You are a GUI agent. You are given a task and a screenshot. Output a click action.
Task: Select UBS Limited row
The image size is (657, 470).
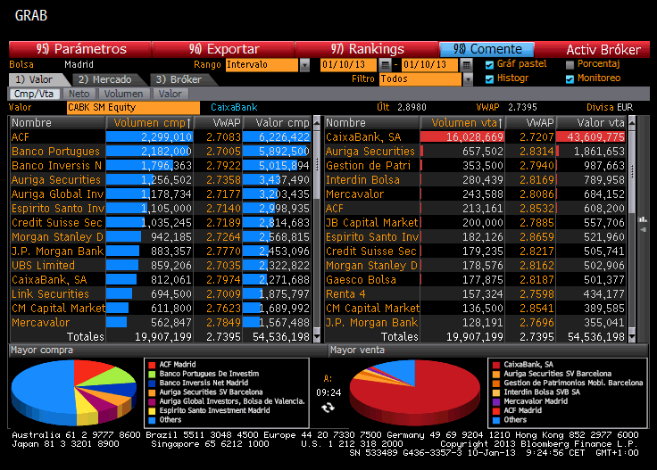(161, 266)
